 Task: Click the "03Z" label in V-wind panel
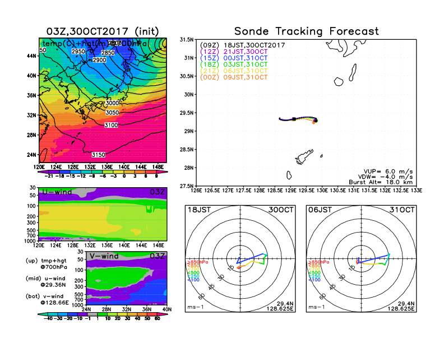tap(157, 256)
